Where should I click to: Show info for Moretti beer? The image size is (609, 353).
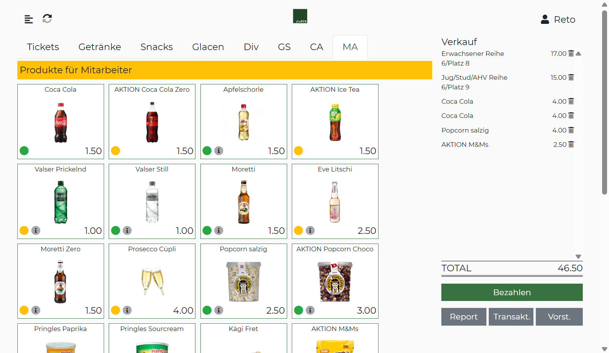point(219,230)
